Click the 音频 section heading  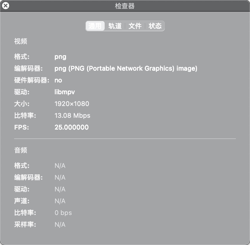(21, 150)
